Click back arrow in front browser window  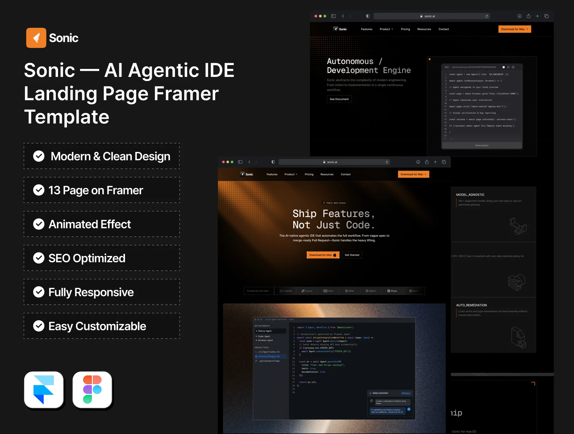[249, 162]
